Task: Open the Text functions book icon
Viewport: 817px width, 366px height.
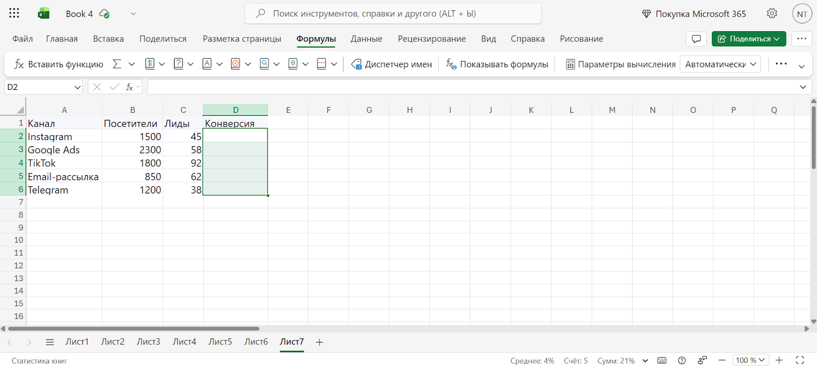Action: pos(207,64)
